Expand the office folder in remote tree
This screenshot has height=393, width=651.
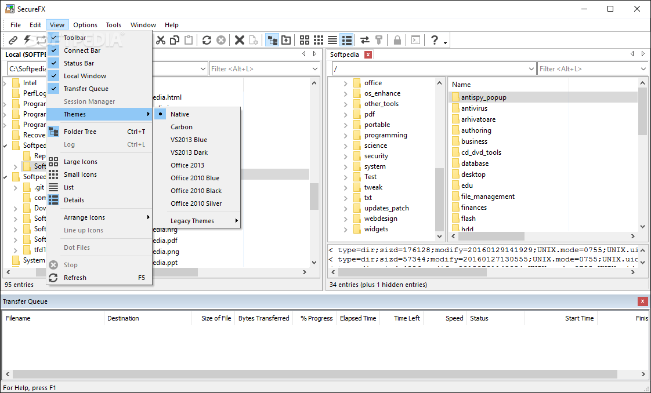click(345, 83)
